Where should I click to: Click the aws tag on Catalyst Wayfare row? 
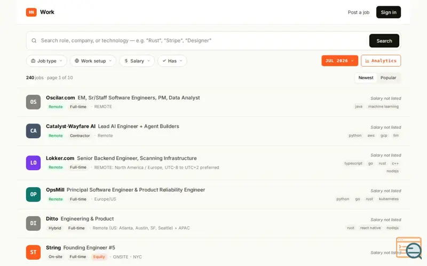[371, 136]
